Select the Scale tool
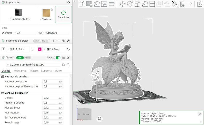The height and width of the screenshot is (125, 204). tap(137, 4)
